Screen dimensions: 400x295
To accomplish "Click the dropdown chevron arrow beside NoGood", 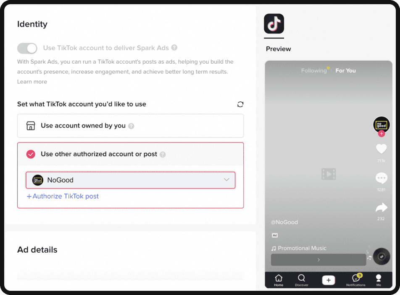I will 226,180.
